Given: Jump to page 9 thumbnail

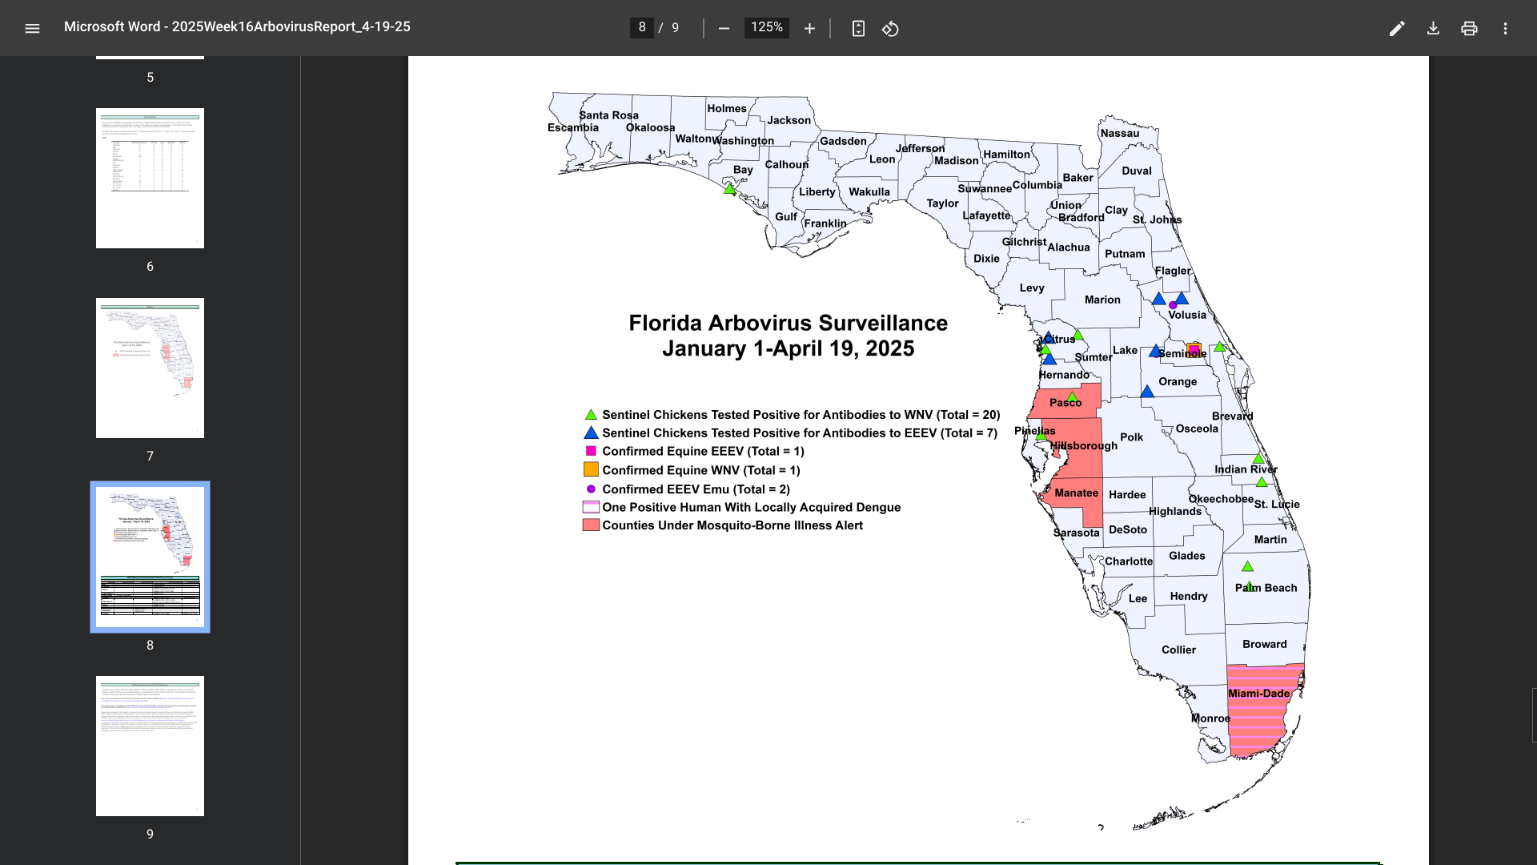Looking at the screenshot, I should (150, 746).
